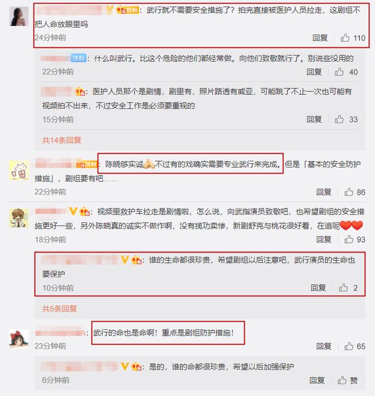Reply to the comment posted 24分钟前
The width and height of the screenshot is (375, 396).
(320, 38)
